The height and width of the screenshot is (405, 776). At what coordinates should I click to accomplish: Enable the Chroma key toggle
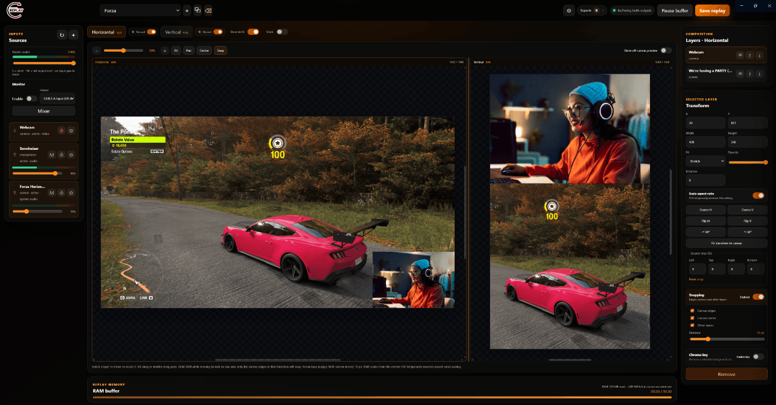[759, 356]
